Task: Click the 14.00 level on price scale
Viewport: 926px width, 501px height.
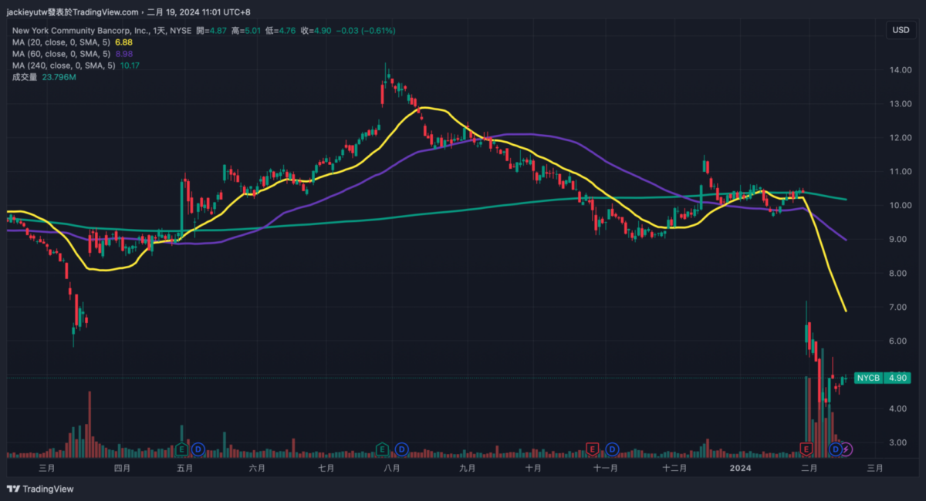Action: 899,70
